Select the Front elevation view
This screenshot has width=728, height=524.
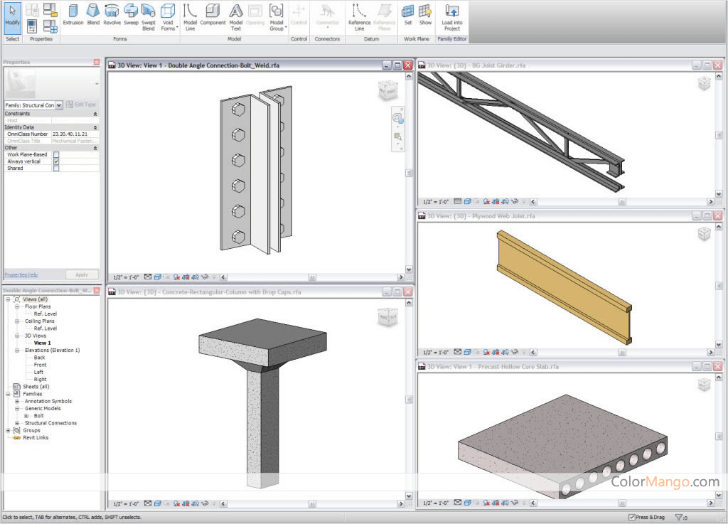[x=40, y=365]
